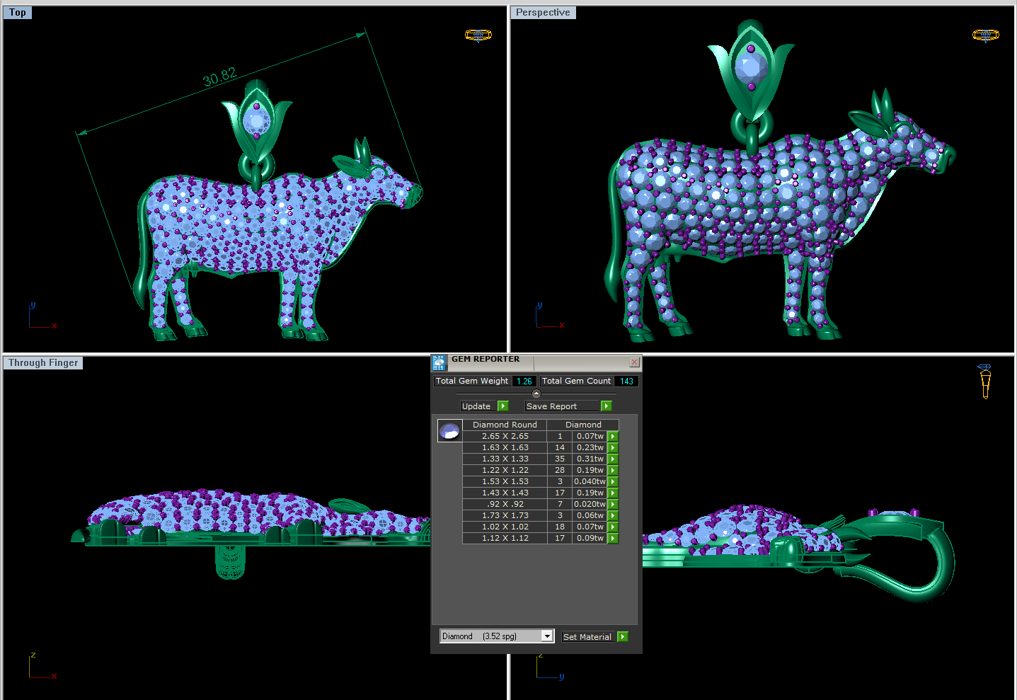Select the 1.73 X 1.73 size cell
Image resolution: width=1017 pixels, height=700 pixels.
point(505,516)
